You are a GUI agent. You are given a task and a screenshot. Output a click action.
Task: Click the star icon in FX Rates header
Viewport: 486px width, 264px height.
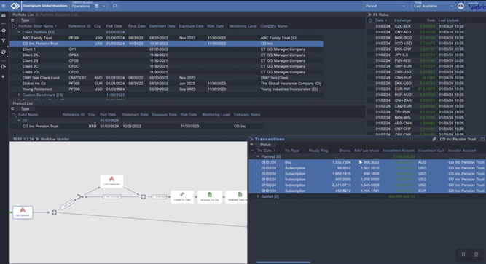(x=370, y=20)
